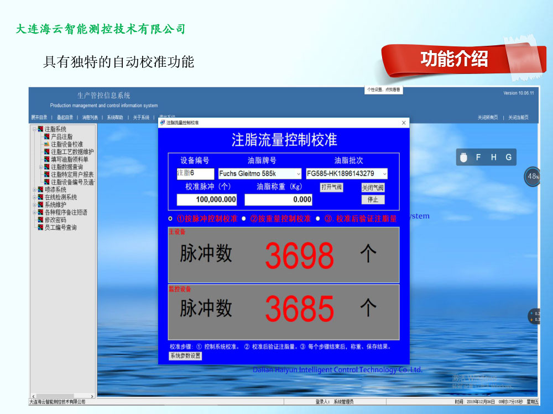Click the 填写油脂领料单 icon
Image resolution: width=553 pixels, height=414 pixels.
coord(47,159)
